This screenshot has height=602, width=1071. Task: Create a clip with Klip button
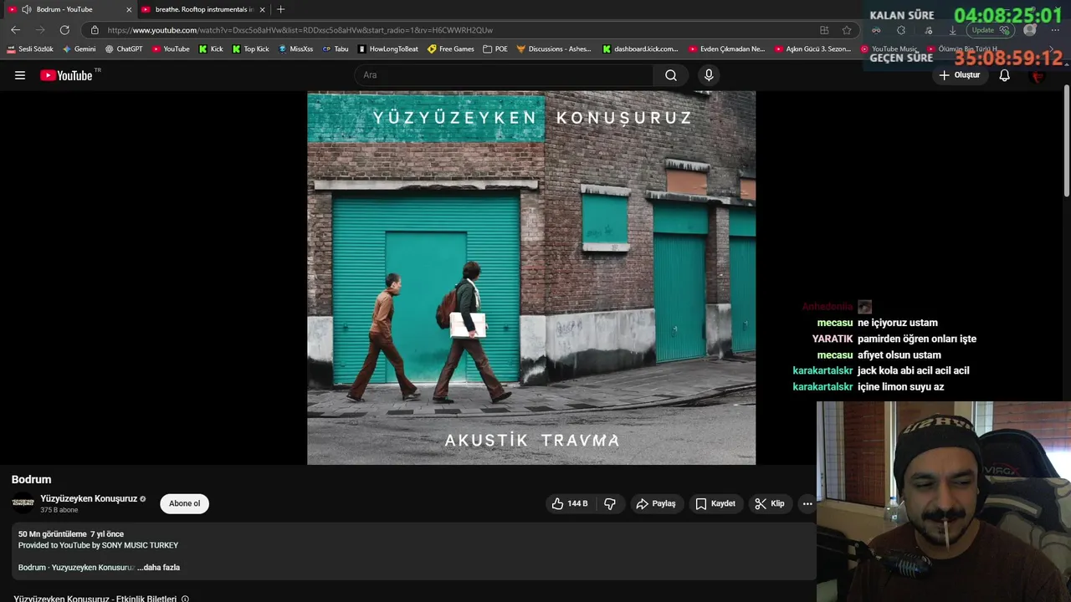[x=770, y=503]
